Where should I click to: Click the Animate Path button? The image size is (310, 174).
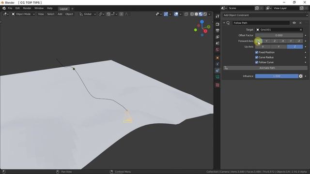point(265,68)
